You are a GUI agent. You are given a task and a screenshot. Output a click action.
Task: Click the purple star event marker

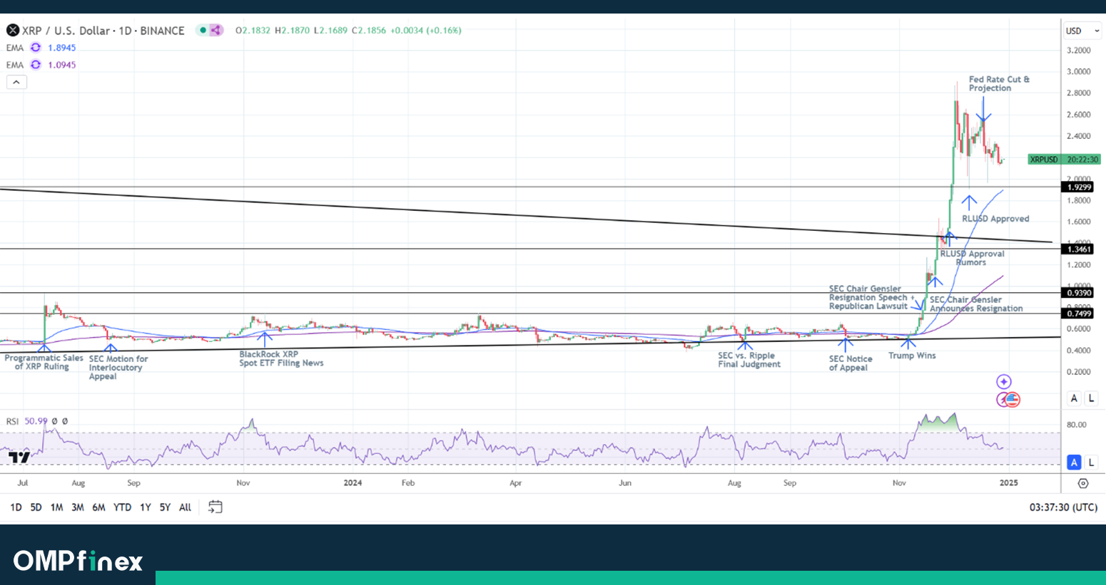pyautogui.click(x=1004, y=382)
